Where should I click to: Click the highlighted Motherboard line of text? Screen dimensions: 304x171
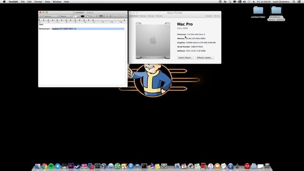coord(81,28)
